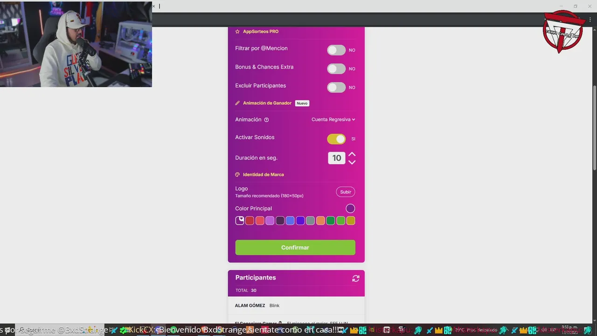Screen dimensions: 597x336
Task: Enable the Bonus & Chances Extra switch
Action: point(336,69)
